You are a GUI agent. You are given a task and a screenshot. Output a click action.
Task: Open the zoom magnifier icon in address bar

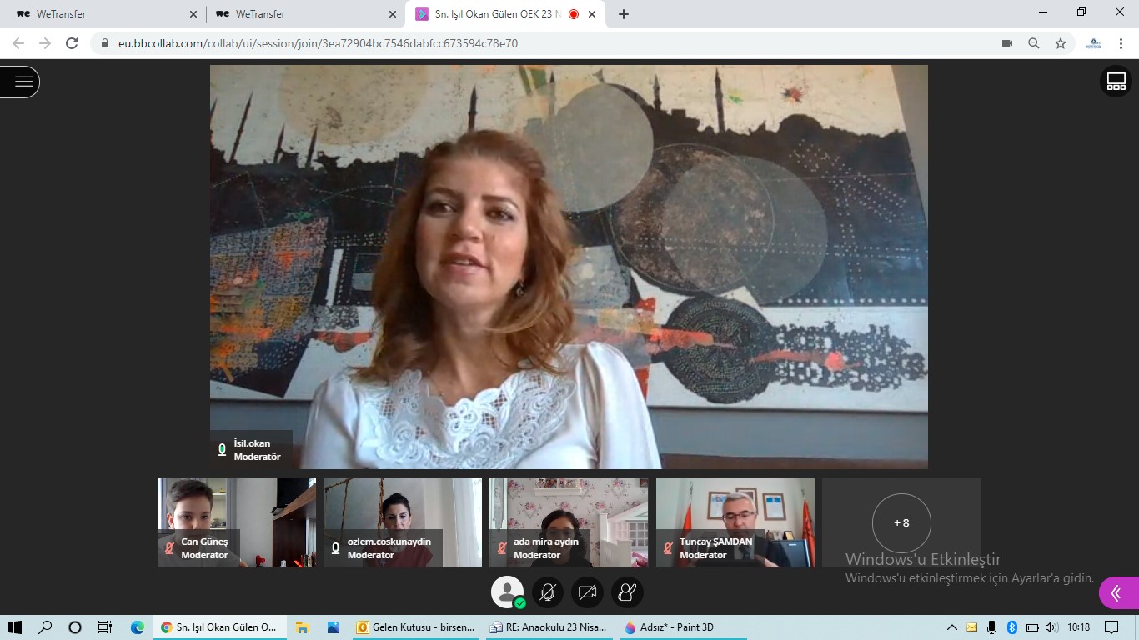click(x=1034, y=43)
